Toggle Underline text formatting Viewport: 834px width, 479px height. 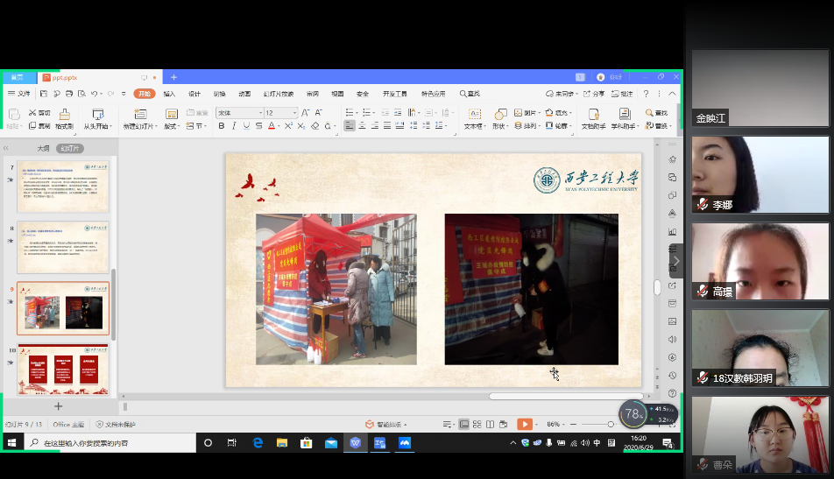(x=246, y=126)
